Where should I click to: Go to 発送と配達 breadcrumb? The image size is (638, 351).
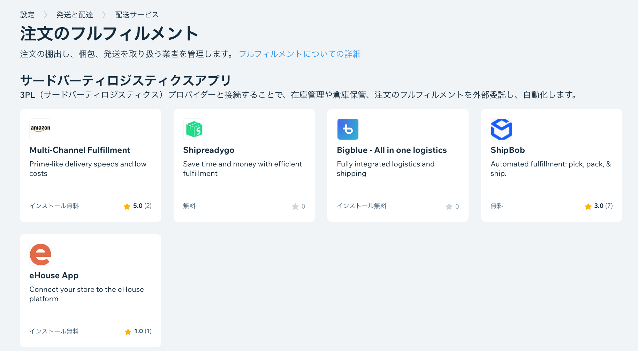click(x=75, y=15)
